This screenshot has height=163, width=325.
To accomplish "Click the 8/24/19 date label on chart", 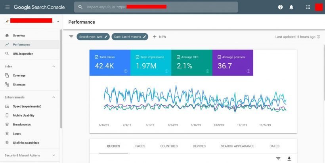I will tap(173, 125).
